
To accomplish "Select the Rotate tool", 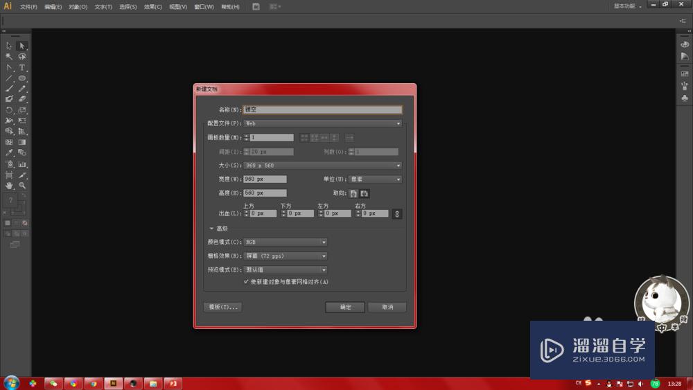I will [9, 110].
